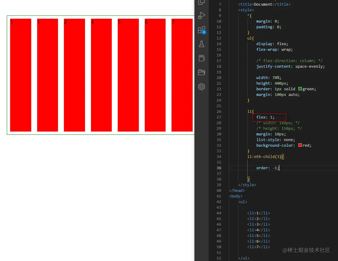This screenshot has height=261, width=338.
Task: Click 'flex-wrap: wrap;' on line 15
Action: click(x=274, y=50)
